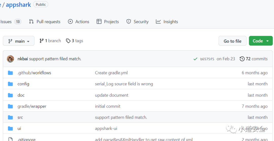Open the Issues tab
Screen dimensions: 274x141
(x=10, y=22)
